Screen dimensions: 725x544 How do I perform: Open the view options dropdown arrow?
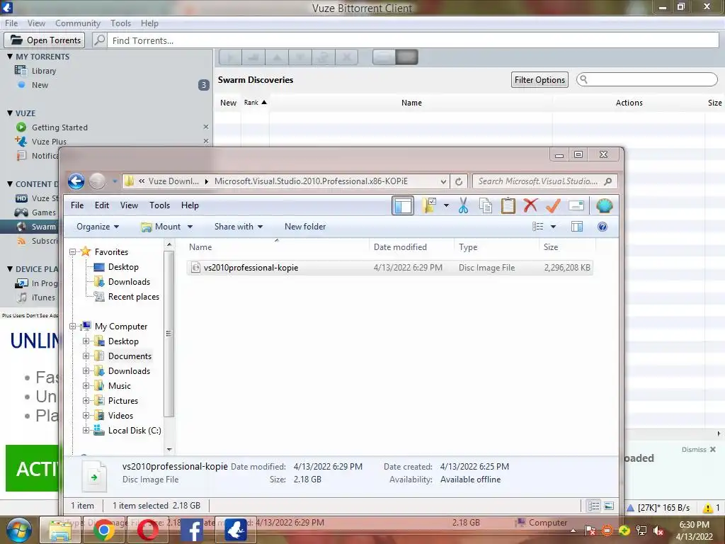(553, 227)
